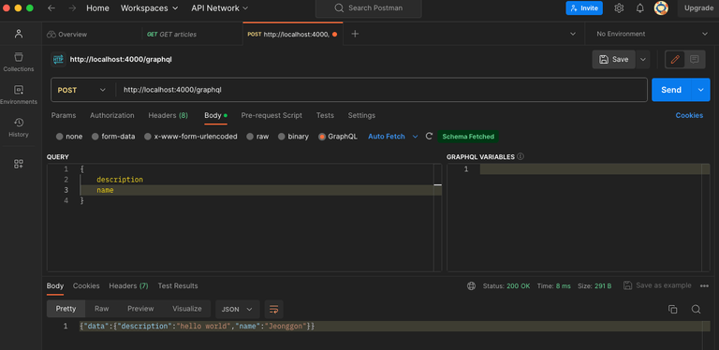This screenshot has width=719, height=350.
Task: Open the Tests tab
Action: (x=325, y=115)
